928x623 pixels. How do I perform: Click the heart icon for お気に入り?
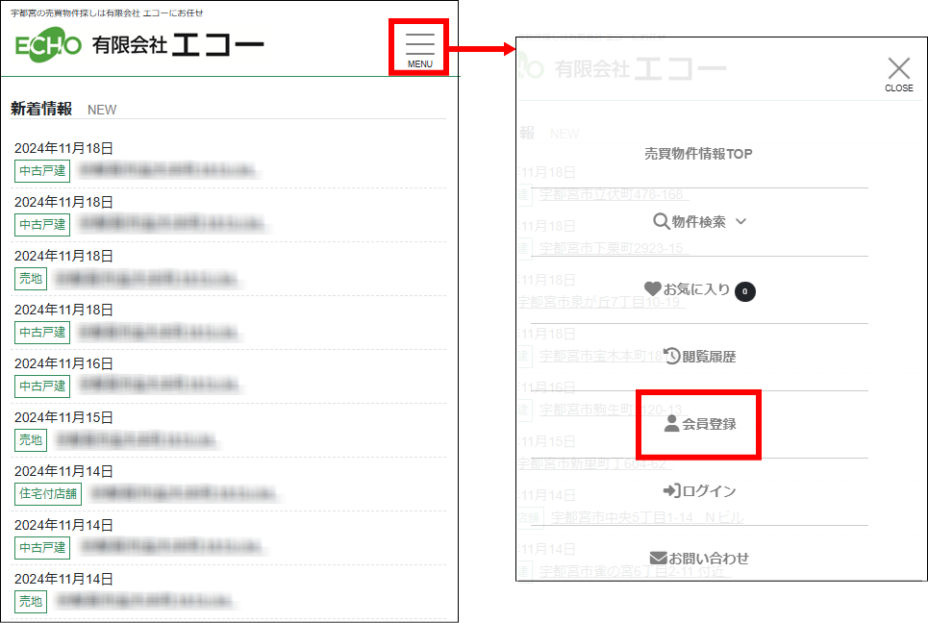tap(652, 288)
